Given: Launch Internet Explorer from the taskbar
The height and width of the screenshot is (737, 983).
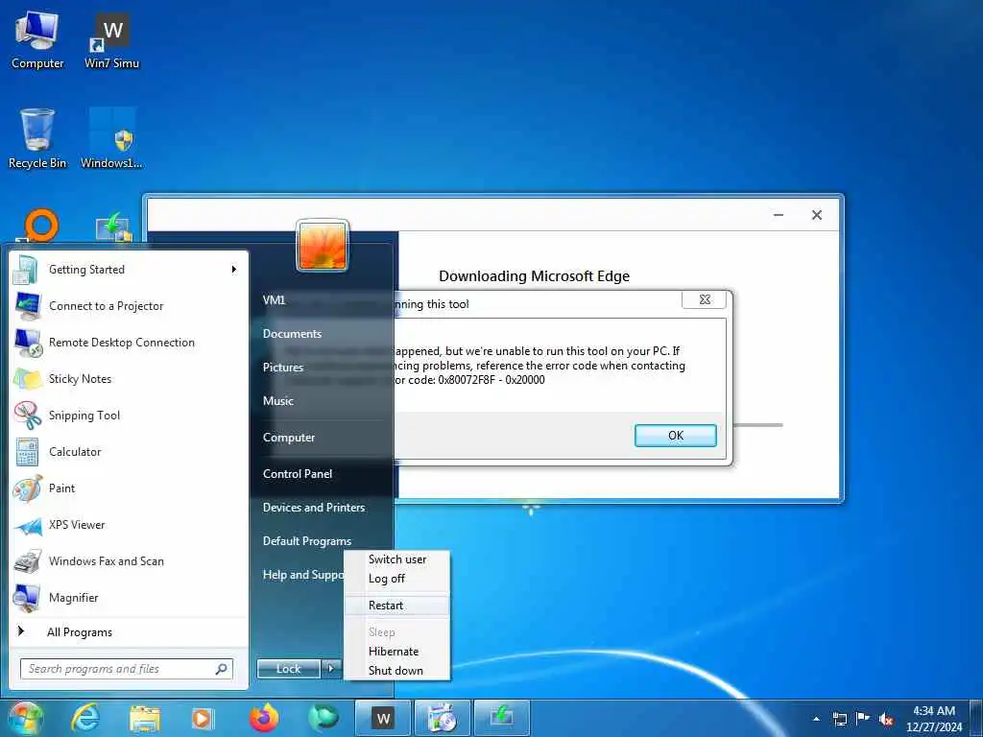Looking at the screenshot, I should click(85, 718).
